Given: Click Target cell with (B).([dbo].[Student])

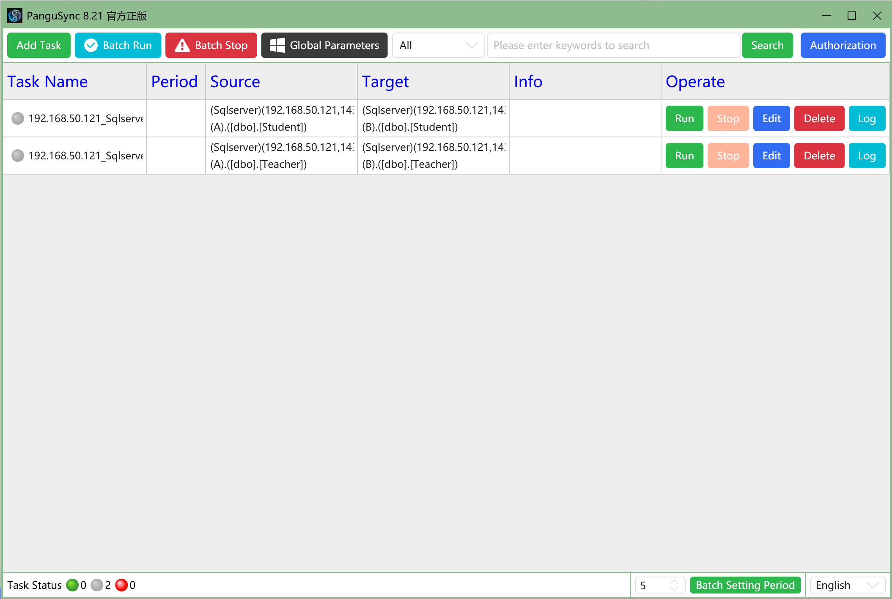Looking at the screenshot, I should (433, 118).
